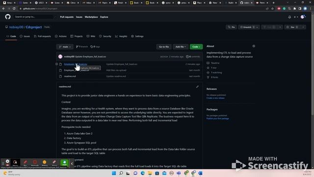Viewport: 314px width, 177px height.
Task: Select the Screencastify pen tool
Action: (x=25, y=163)
